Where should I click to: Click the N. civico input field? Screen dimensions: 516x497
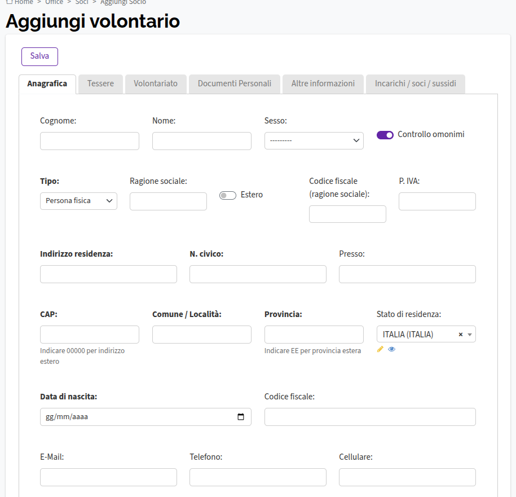[x=258, y=274]
